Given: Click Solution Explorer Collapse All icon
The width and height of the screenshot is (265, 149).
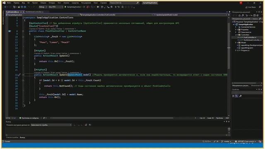Looking at the screenshot, I should click(254, 15).
